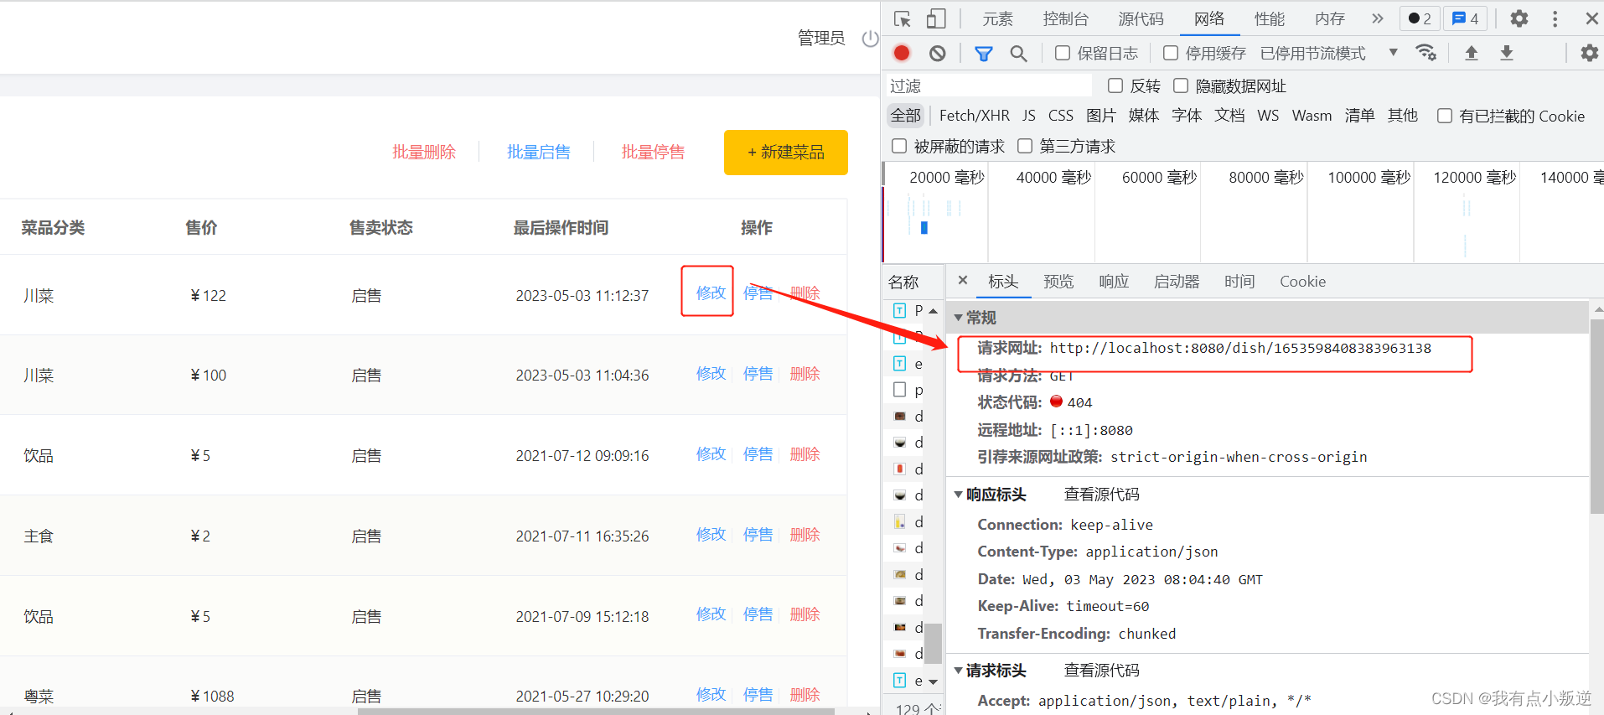Enable the disable cache checkbox

tap(1171, 53)
